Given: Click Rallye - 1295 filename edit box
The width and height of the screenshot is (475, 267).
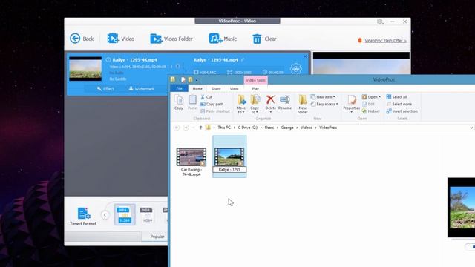Looking at the screenshot, I should 229,170.
